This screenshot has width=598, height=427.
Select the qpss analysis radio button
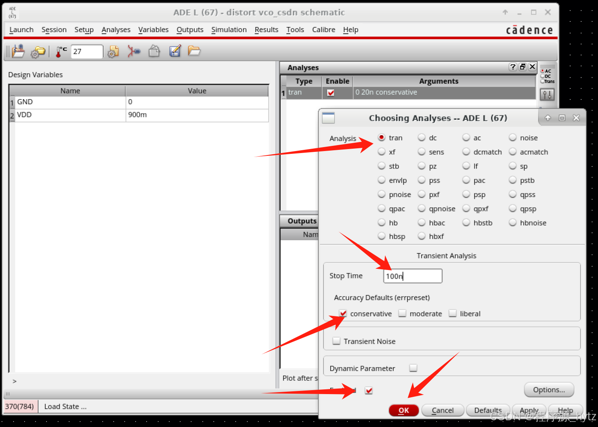click(x=513, y=195)
